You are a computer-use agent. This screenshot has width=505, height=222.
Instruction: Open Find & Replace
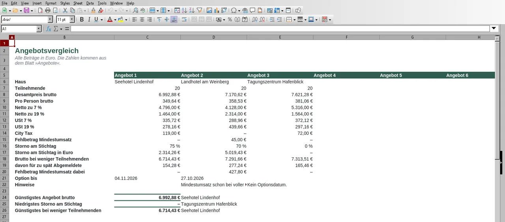pyautogui.click(x=135, y=10)
